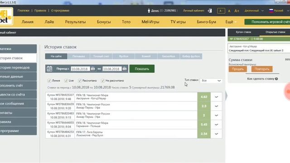Open the Мои сообщения sidebar item
Viewport: 290px width, 163px height.
point(18,104)
